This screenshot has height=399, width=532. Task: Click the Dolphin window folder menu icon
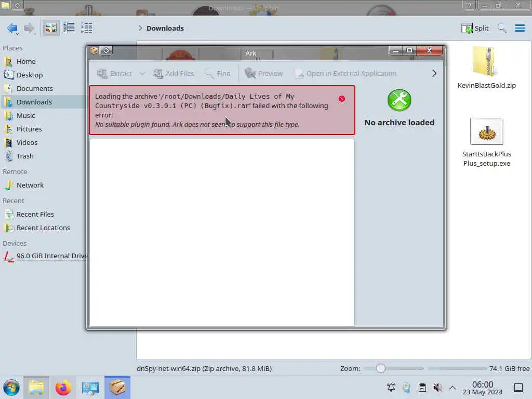5,5
